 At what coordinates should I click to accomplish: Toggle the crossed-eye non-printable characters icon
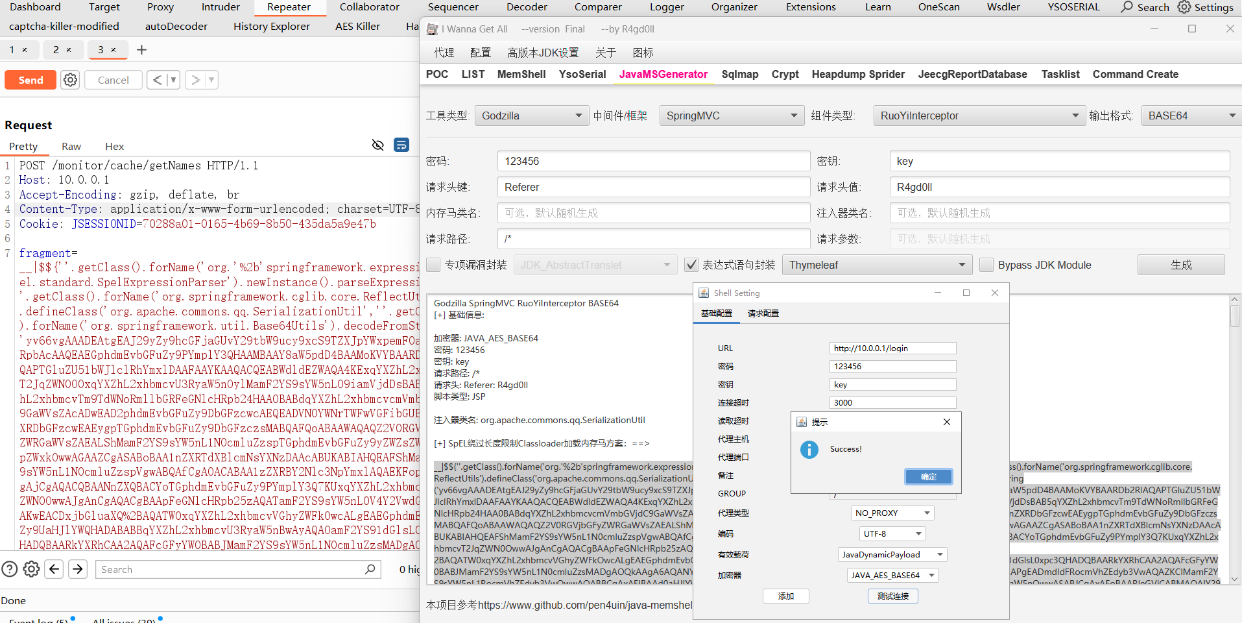[x=378, y=145]
